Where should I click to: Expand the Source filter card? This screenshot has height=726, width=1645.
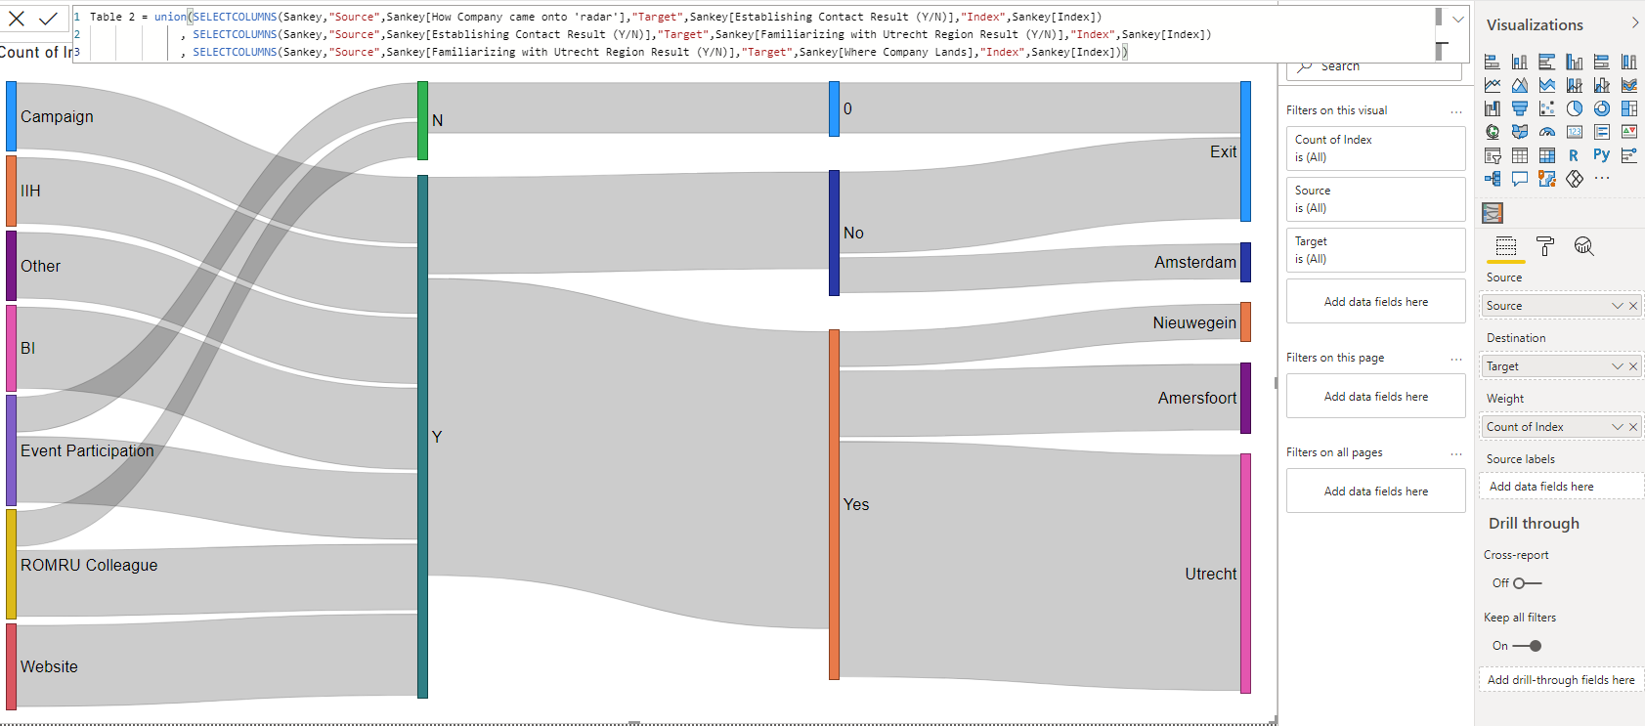click(x=1375, y=199)
